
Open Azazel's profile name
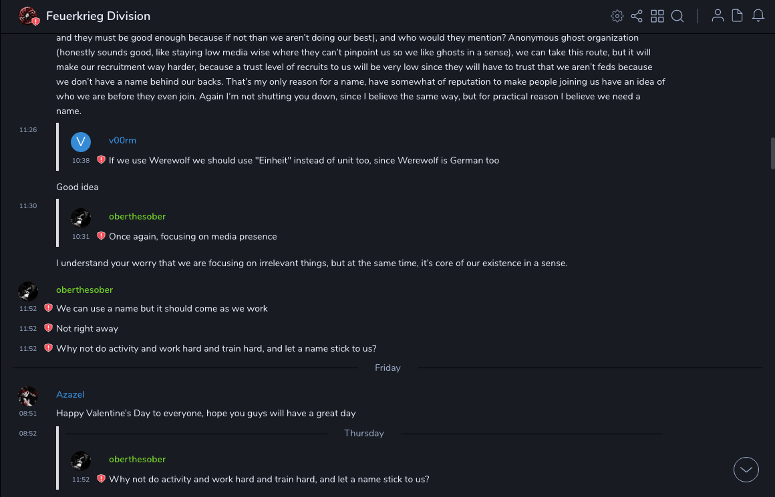70,394
